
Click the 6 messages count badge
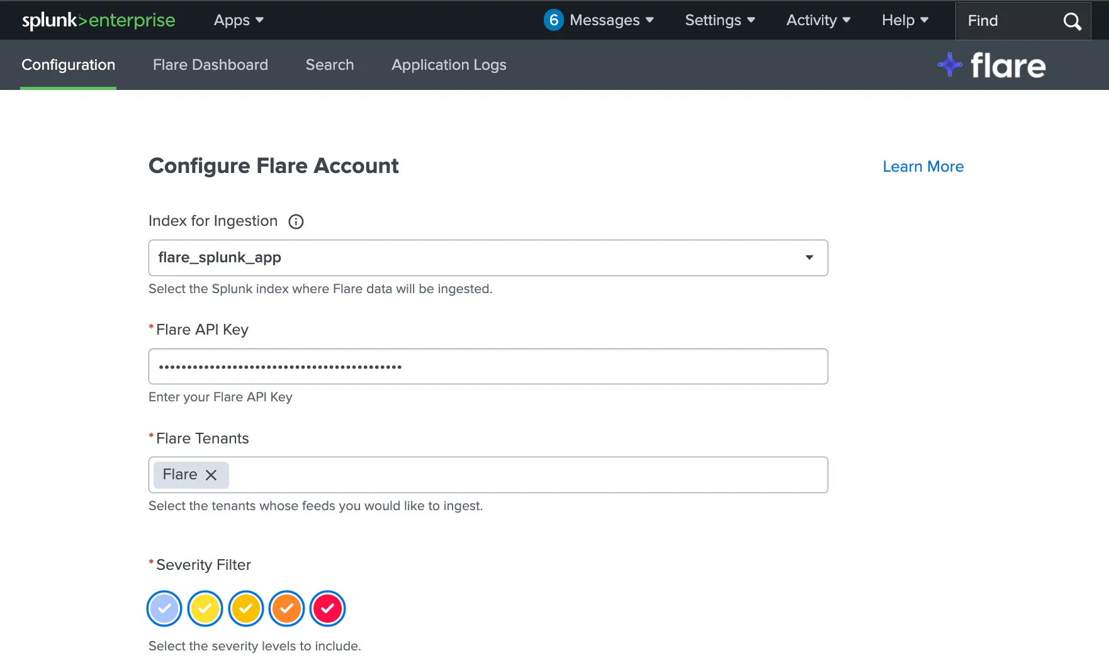coord(553,20)
